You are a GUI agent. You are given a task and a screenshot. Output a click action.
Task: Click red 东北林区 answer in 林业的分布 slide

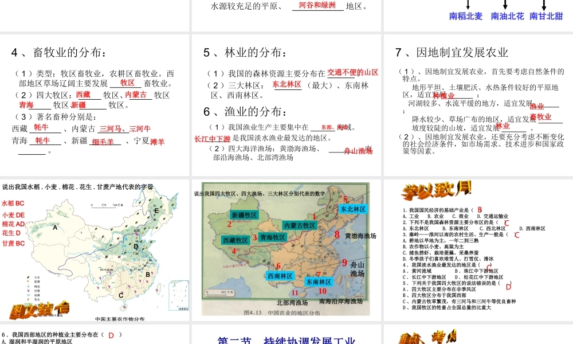pyautogui.click(x=287, y=84)
